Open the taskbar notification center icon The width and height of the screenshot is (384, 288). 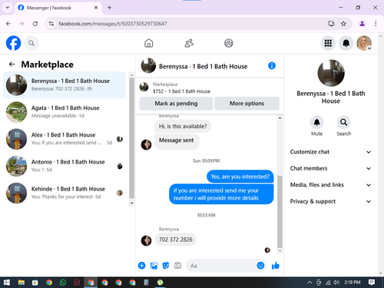click(372, 283)
